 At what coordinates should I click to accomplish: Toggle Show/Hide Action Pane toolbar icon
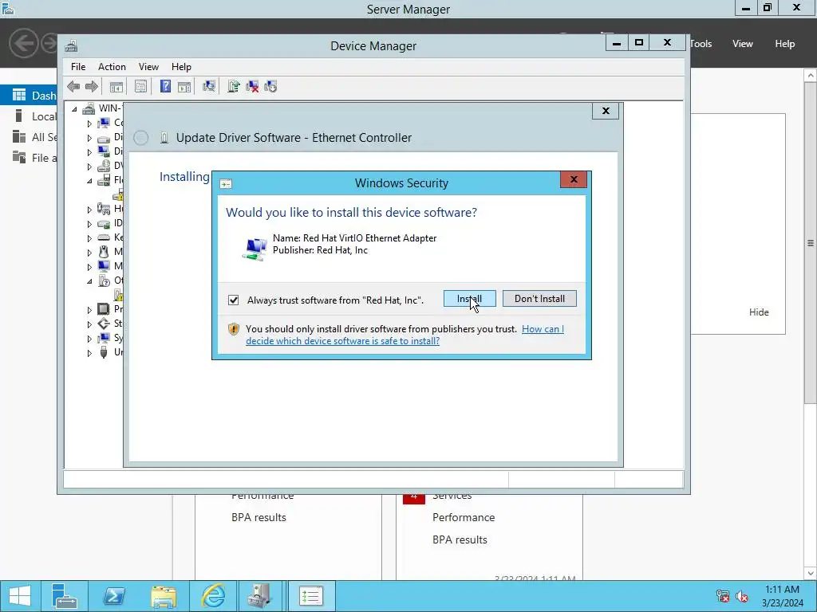click(x=184, y=86)
